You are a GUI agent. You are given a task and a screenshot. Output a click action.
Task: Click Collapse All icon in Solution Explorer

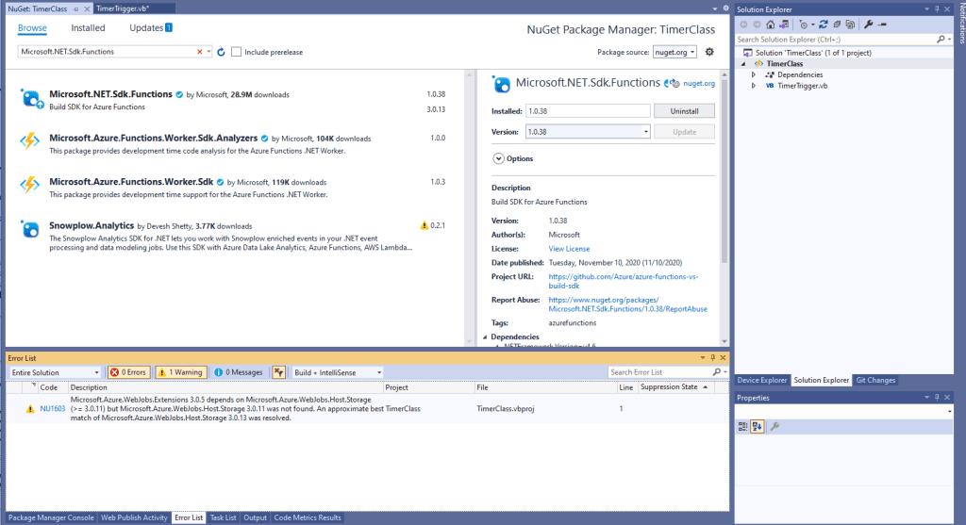click(835, 24)
